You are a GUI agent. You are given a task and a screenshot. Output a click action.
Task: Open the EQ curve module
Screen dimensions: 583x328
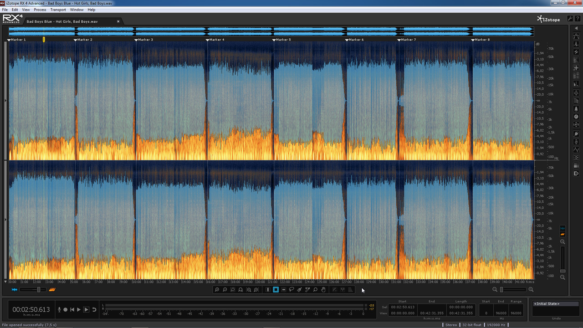[576, 149]
